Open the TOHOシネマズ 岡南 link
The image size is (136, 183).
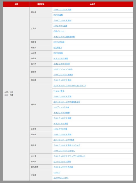62,10
